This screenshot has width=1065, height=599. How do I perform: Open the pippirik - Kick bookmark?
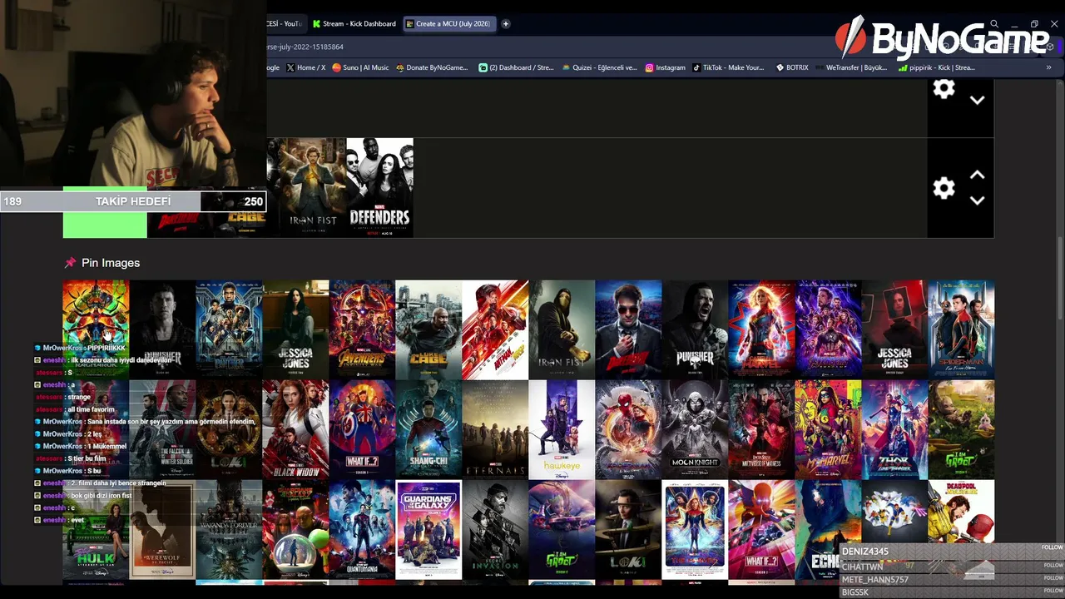937,67
